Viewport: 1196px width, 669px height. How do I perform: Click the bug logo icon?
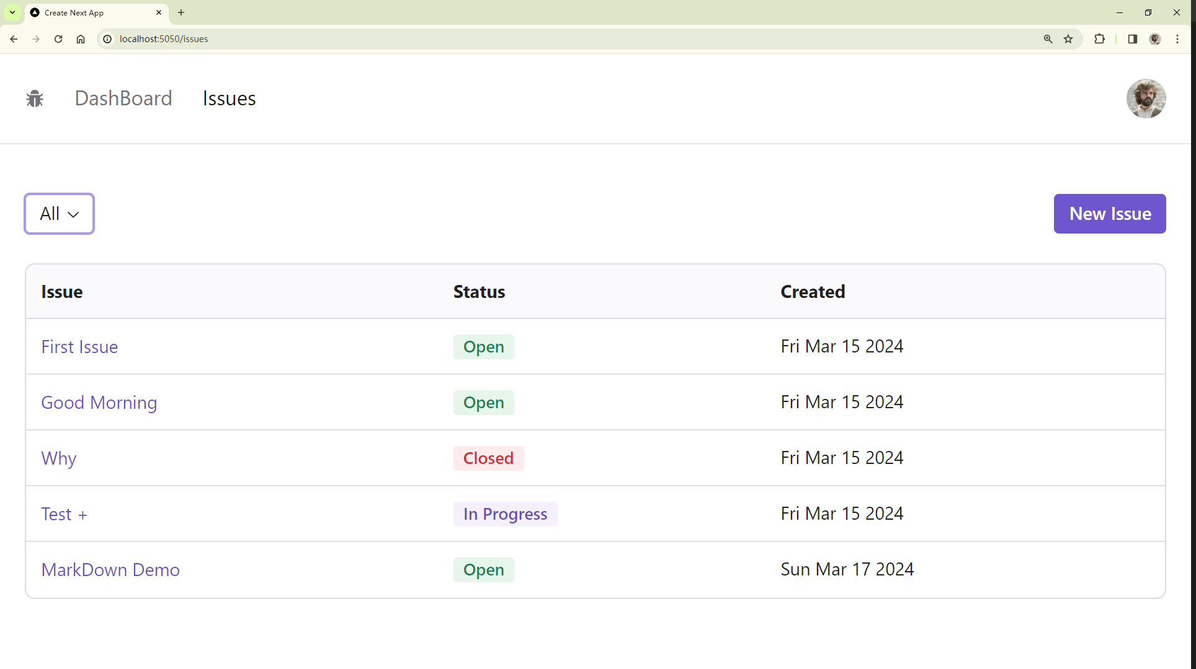pos(35,98)
